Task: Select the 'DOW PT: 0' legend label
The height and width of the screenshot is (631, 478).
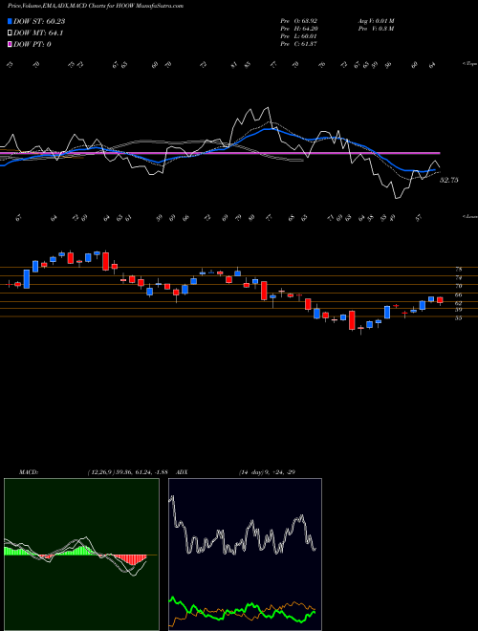Action: pos(33,44)
